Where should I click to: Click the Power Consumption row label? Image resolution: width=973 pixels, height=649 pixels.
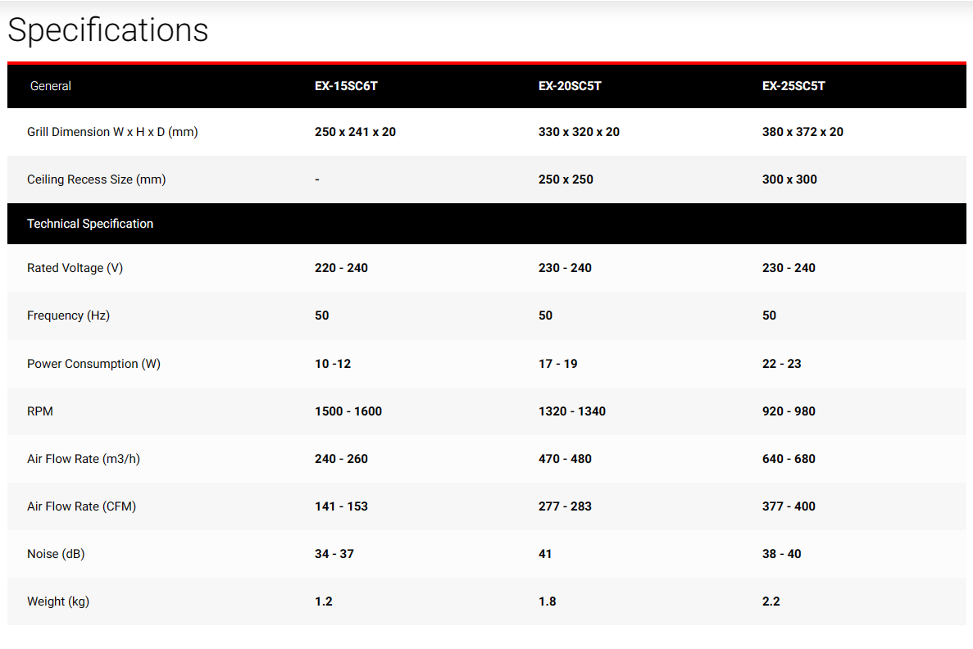[x=93, y=364]
